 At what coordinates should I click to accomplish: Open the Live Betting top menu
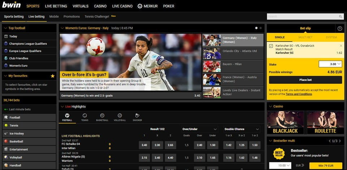click(x=56, y=6)
